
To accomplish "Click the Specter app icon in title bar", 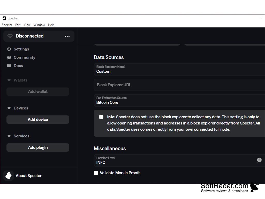I will tap(4, 18).
